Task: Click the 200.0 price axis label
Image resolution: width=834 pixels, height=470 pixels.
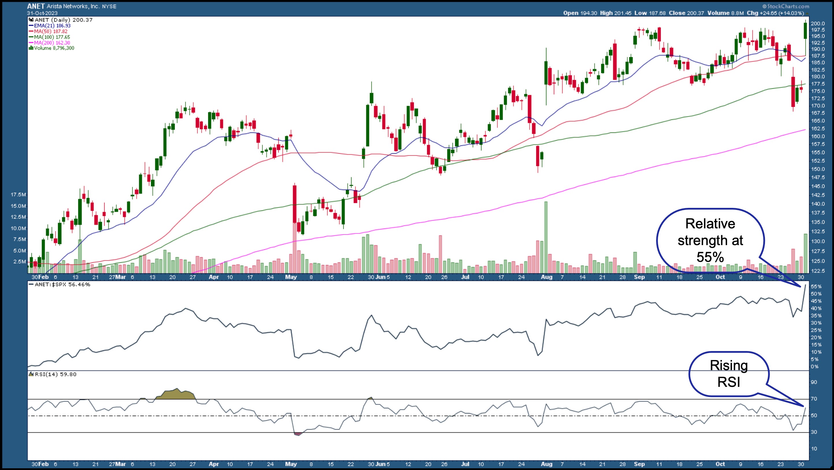Action: (818, 24)
